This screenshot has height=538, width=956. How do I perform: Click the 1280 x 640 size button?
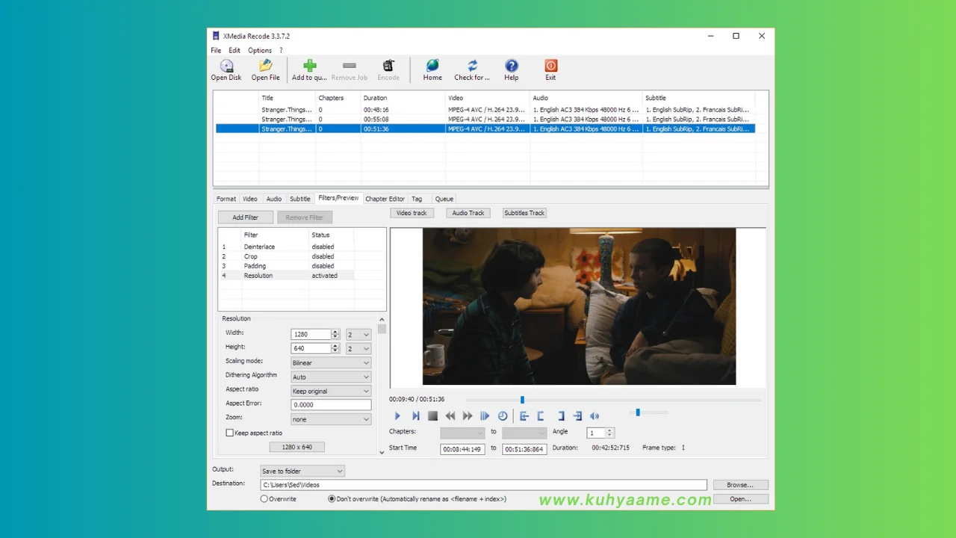pos(297,447)
